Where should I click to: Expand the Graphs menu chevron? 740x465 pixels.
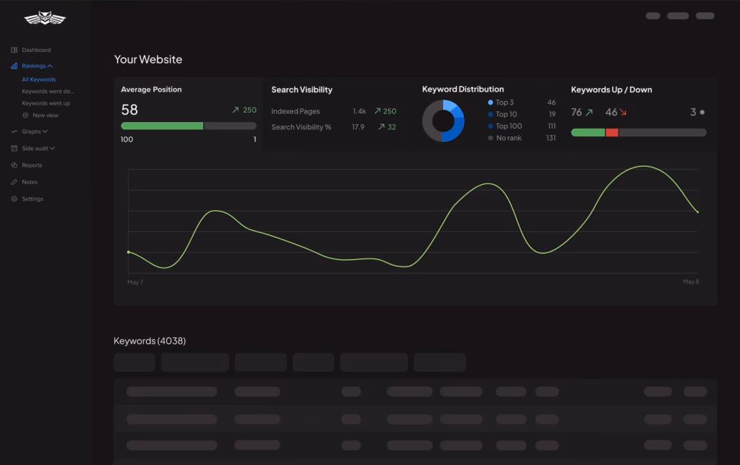click(45, 131)
